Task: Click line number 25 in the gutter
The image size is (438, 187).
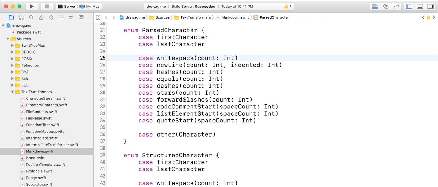Action: click(102, 58)
